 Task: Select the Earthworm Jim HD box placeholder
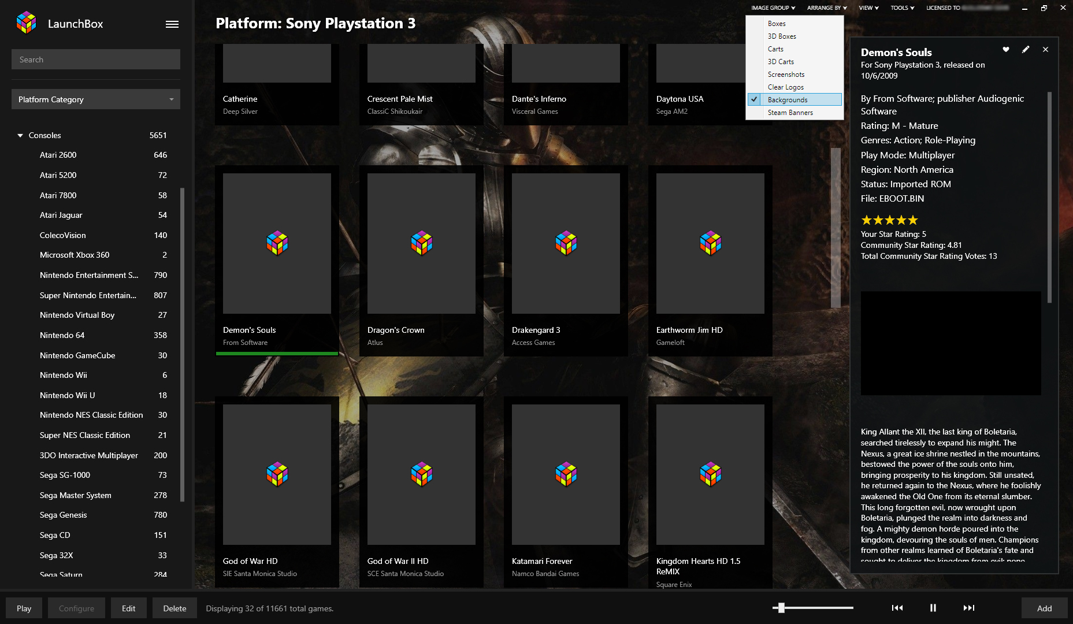[x=710, y=243]
